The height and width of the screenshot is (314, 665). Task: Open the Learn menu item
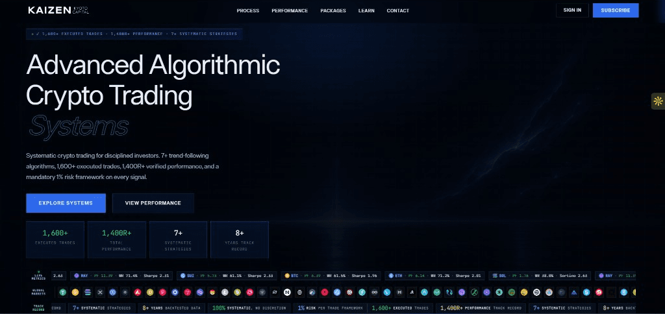pos(366,10)
